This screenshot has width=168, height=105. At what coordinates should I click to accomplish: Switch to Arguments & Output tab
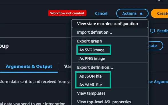tap(29, 66)
